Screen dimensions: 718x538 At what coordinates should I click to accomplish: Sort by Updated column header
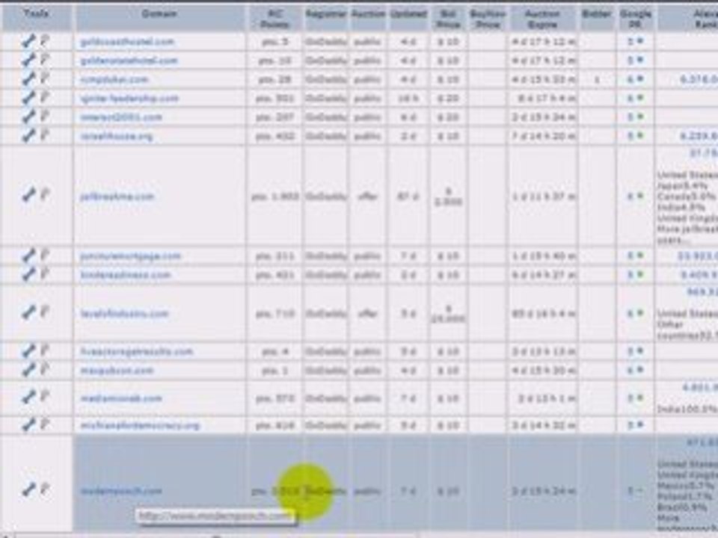pyautogui.click(x=408, y=13)
